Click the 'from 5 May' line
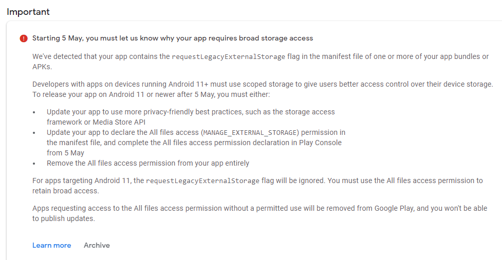This screenshot has height=260, width=502. tap(65, 153)
